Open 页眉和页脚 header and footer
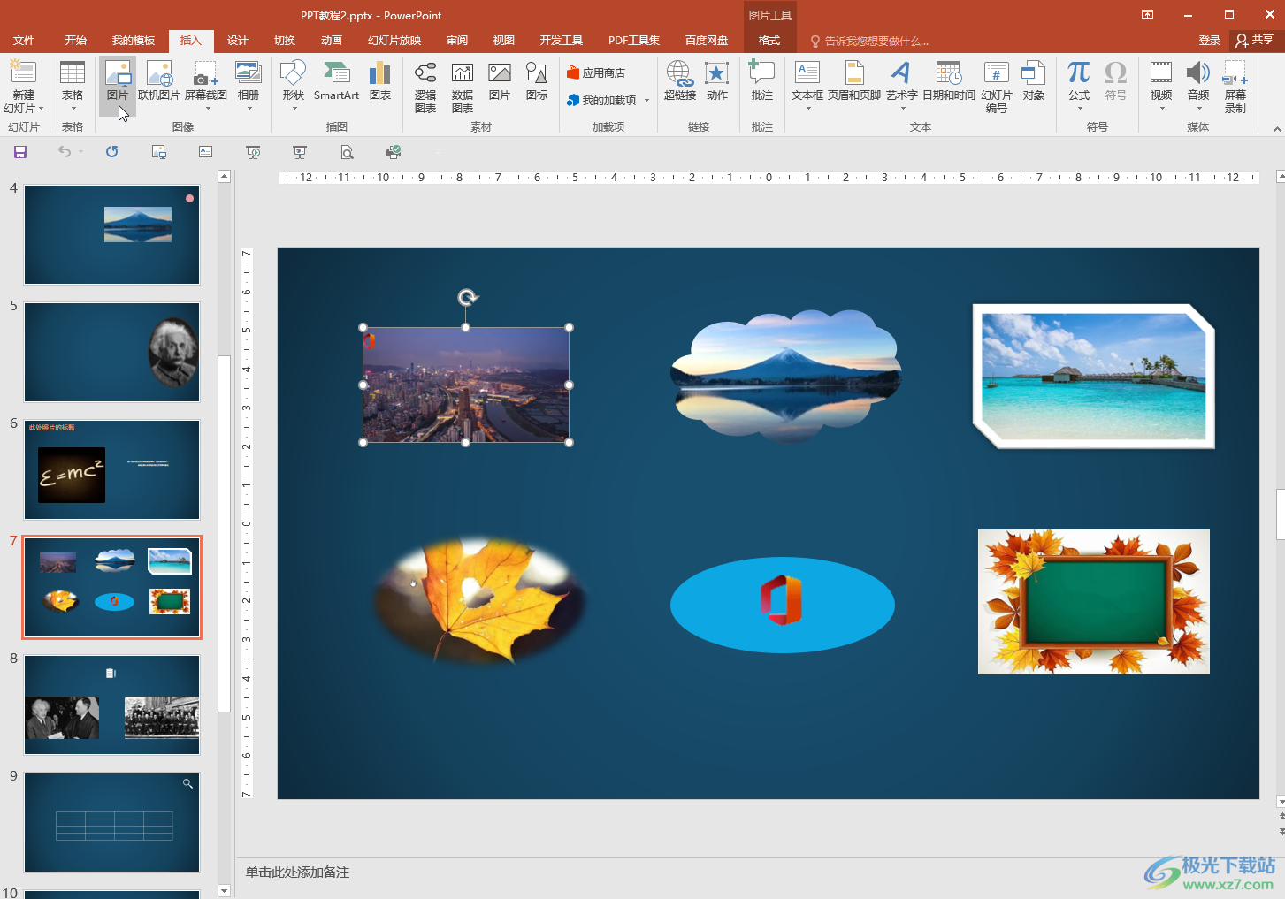This screenshot has height=899, width=1285. coord(854,80)
